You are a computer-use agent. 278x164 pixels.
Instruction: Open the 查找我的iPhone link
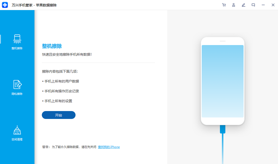point(109,147)
